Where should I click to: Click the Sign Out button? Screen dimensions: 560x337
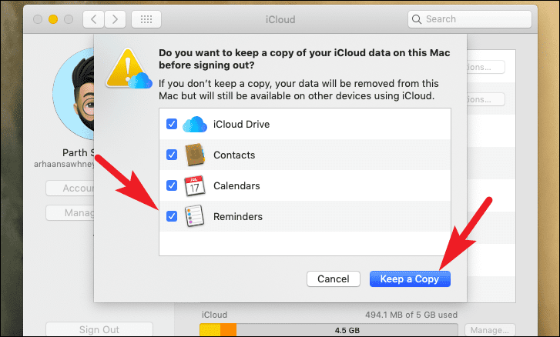tap(99, 329)
